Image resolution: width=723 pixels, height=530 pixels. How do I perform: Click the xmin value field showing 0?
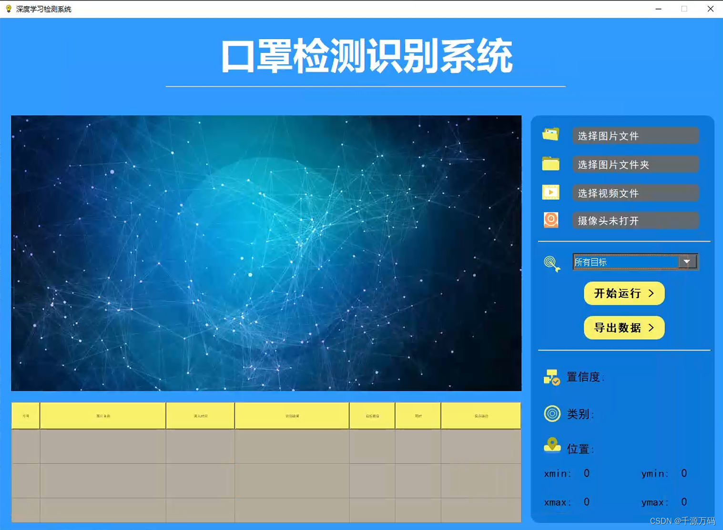pos(586,473)
